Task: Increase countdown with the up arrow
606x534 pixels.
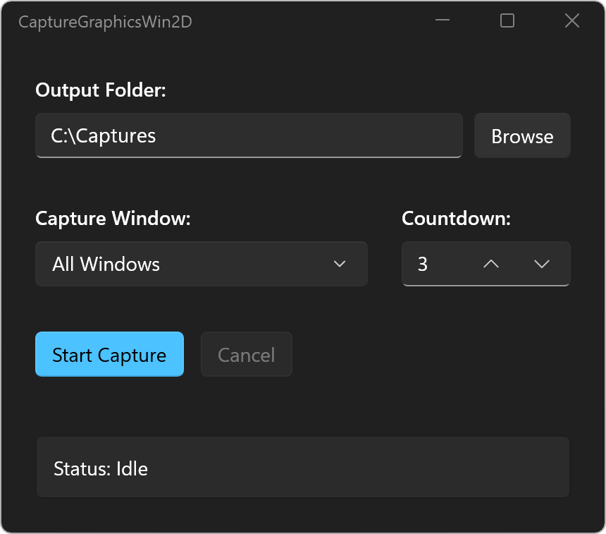Action: pyautogui.click(x=491, y=264)
